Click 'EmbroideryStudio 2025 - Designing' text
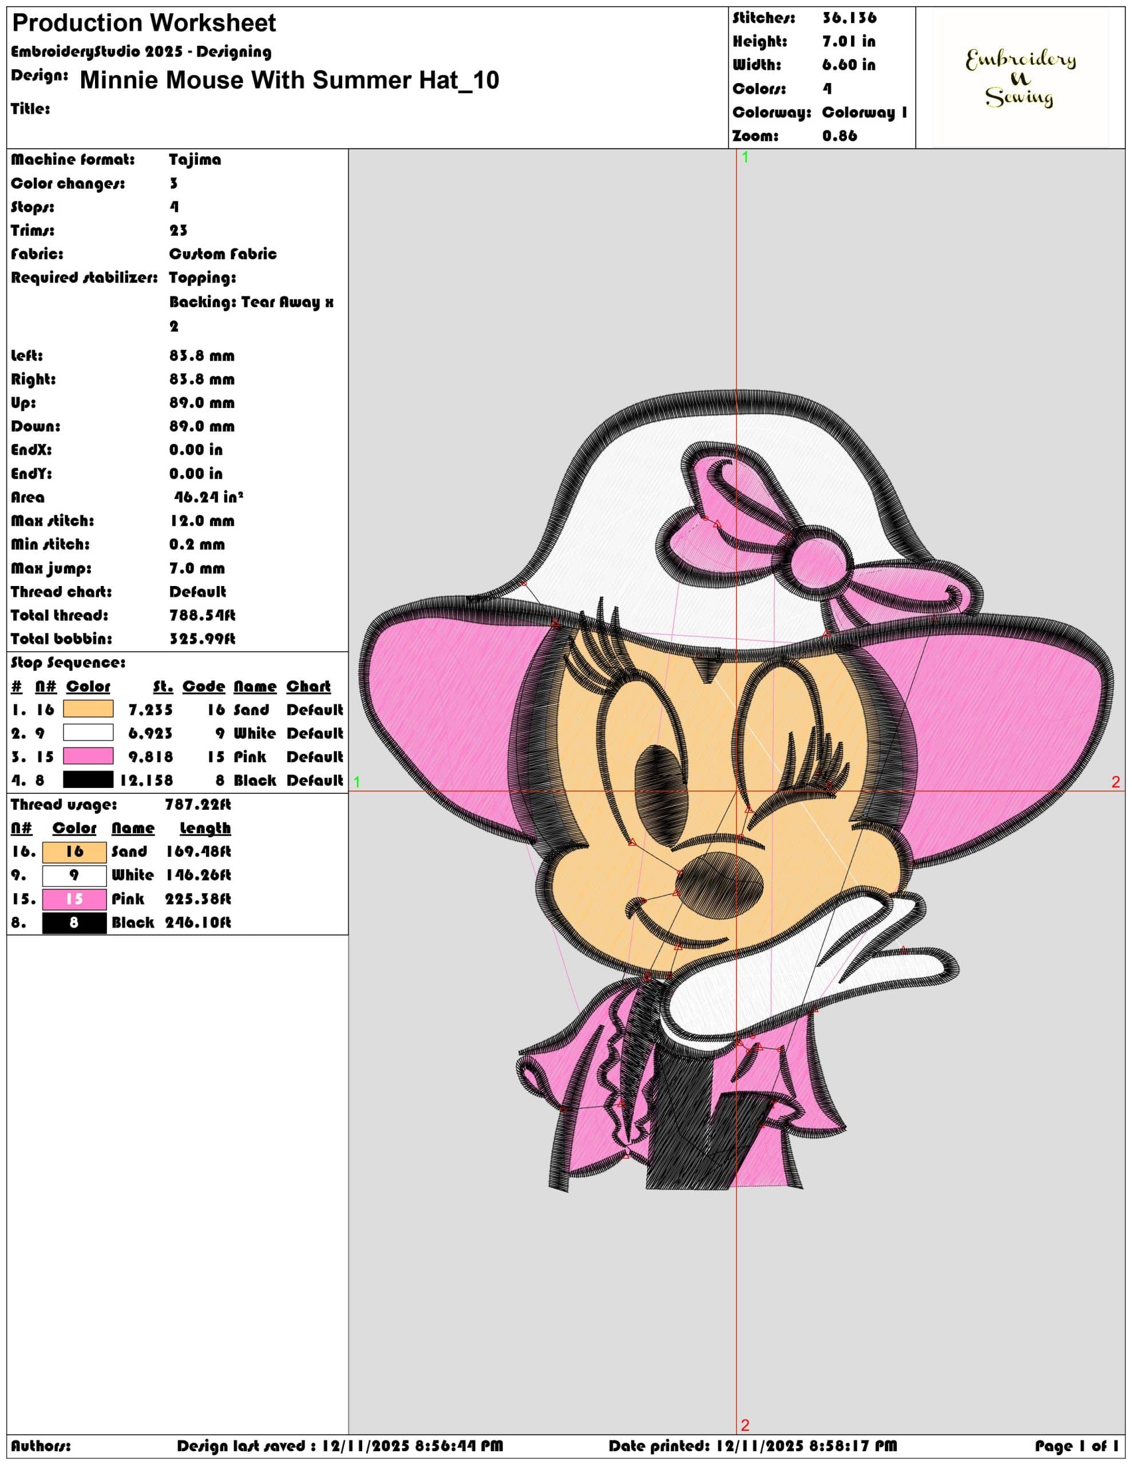Image resolution: width=1132 pixels, height=1465 pixels. click(141, 52)
